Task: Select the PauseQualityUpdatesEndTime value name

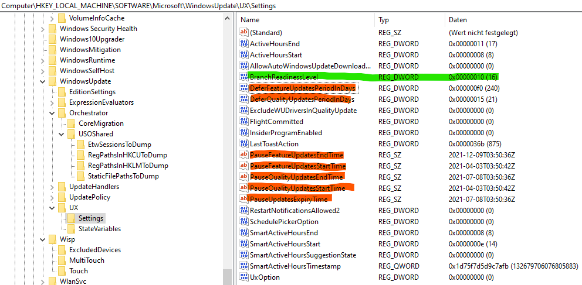Action: (296, 177)
